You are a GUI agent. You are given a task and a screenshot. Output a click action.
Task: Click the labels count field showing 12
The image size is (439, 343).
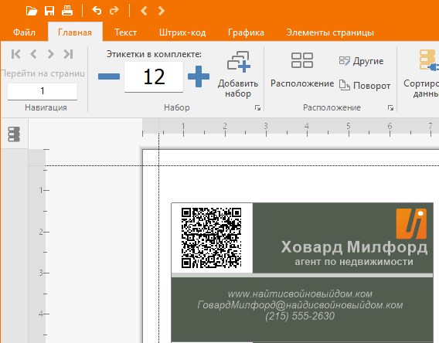click(154, 77)
